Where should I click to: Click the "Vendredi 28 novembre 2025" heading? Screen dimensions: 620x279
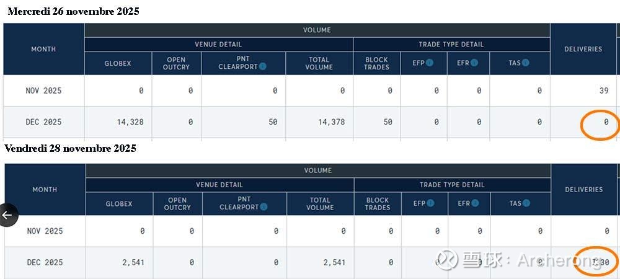(70, 149)
